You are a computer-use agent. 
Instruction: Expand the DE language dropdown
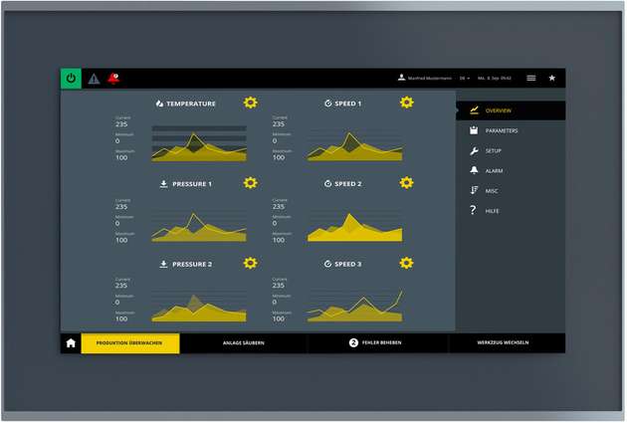pyautogui.click(x=464, y=78)
